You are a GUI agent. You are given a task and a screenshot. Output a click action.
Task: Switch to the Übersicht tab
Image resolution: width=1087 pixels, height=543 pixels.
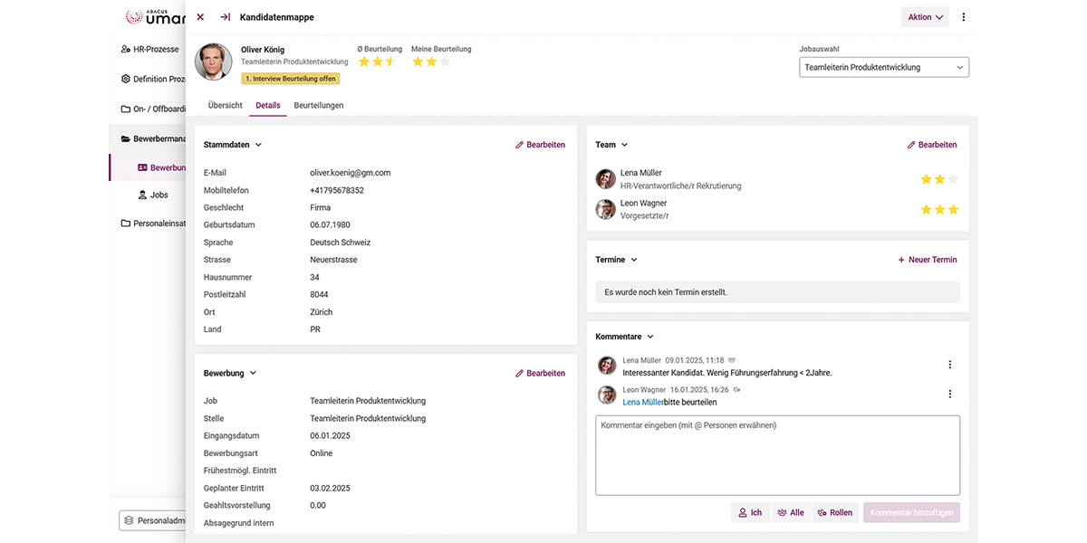tap(225, 105)
